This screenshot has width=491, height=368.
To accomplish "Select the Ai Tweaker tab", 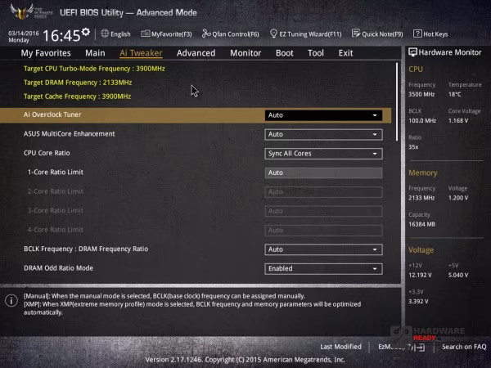I will pyautogui.click(x=141, y=53).
